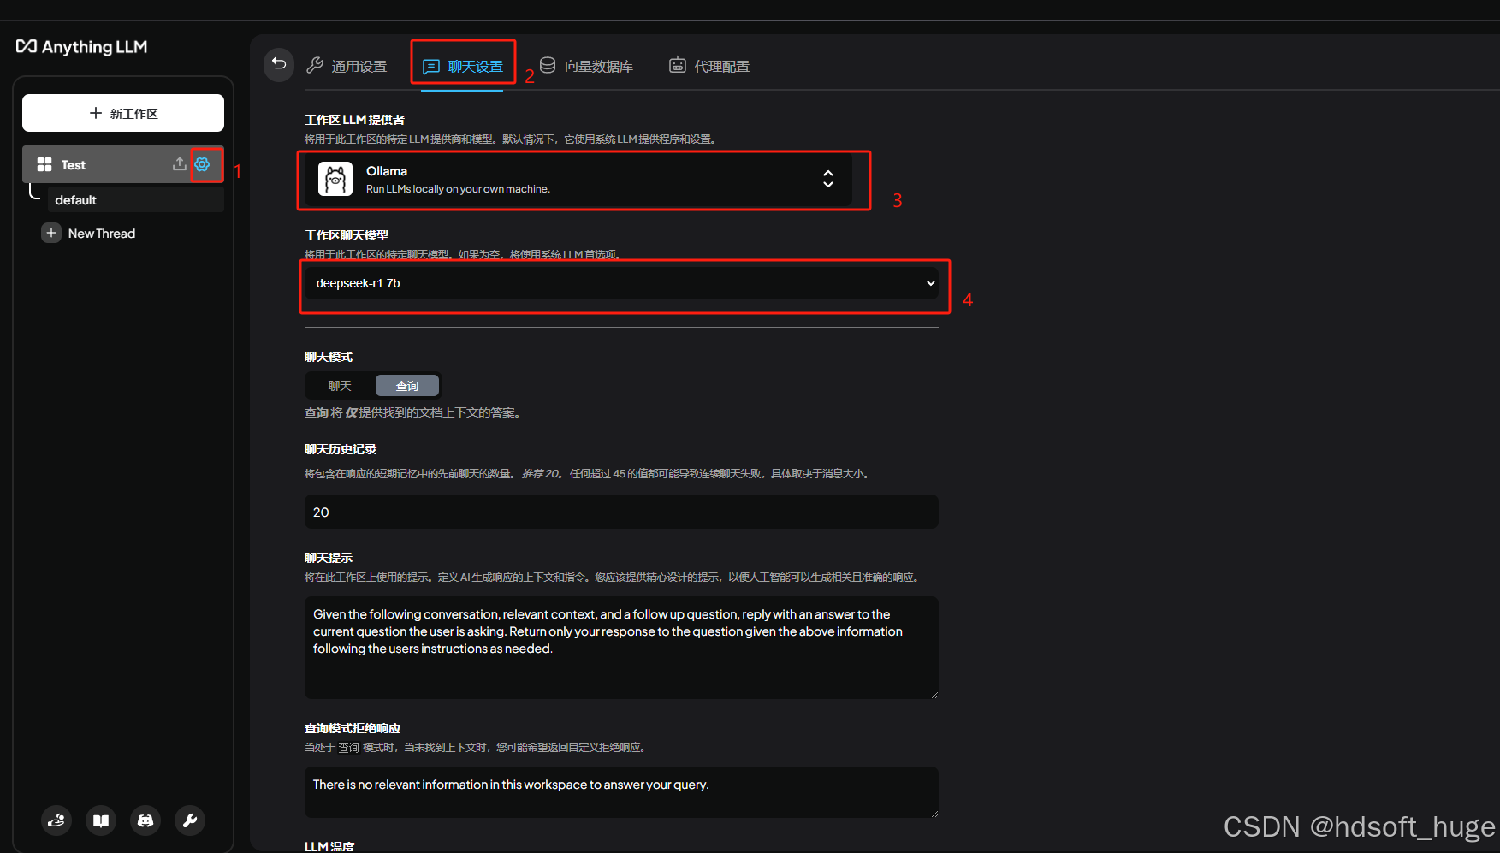
Task: Click the provider selector up-down chevron
Action: coord(828,178)
